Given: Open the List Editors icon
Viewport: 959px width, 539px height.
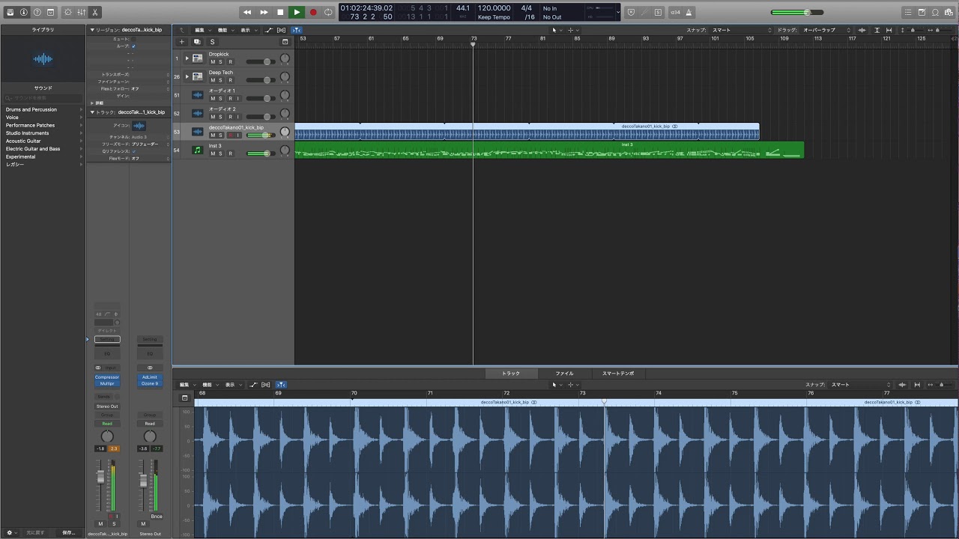Looking at the screenshot, I should 909,12.
